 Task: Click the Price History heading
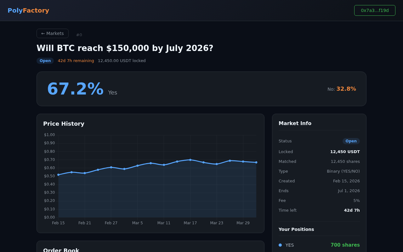point(64,124)
